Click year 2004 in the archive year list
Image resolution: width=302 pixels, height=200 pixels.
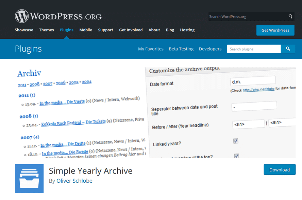pyautogui.click(x=87, y=82)
